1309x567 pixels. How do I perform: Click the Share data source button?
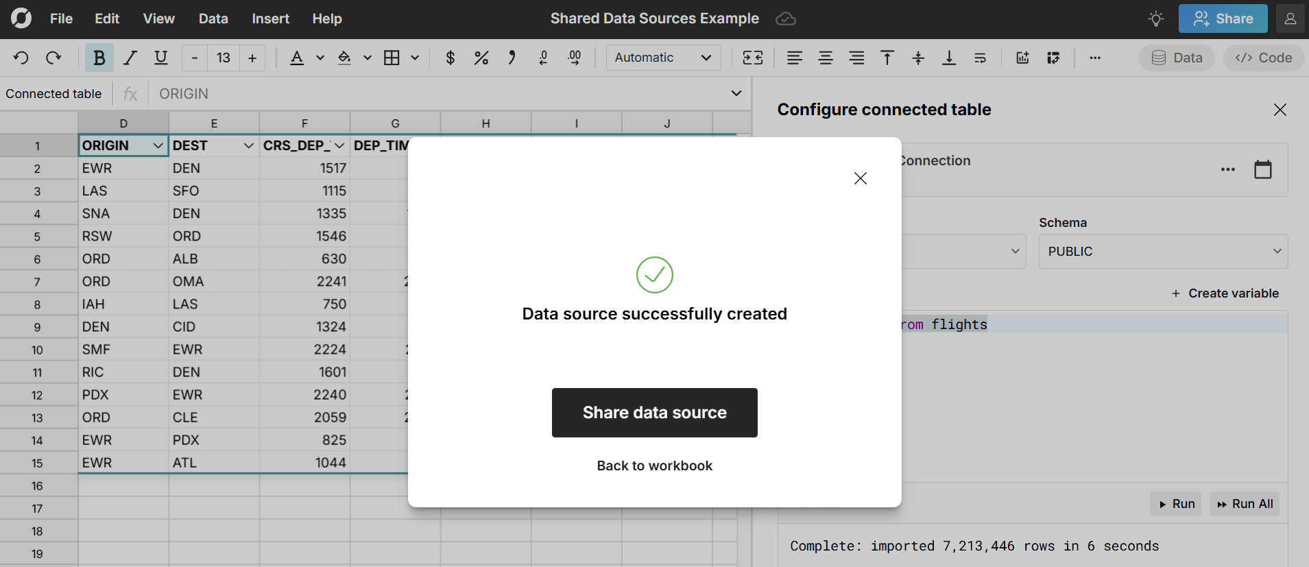coord(654,413)
